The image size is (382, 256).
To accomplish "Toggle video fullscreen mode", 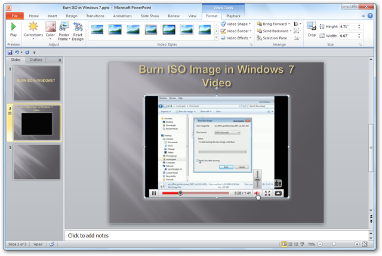I will pos(267,193).
